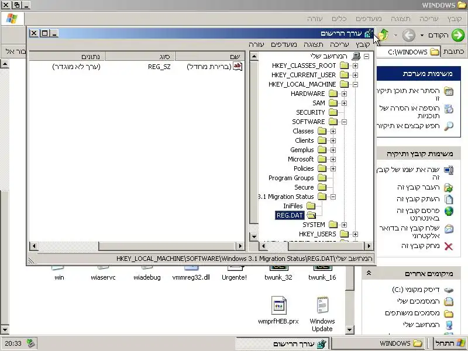Expand the HARDWARE key
Viewport: 468px width, 351px height.
344,94
